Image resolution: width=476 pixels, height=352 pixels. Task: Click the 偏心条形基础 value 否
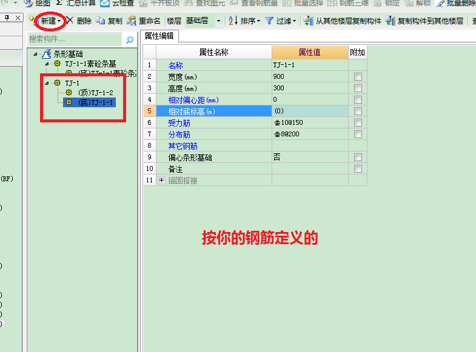click(x=310, y=157)
